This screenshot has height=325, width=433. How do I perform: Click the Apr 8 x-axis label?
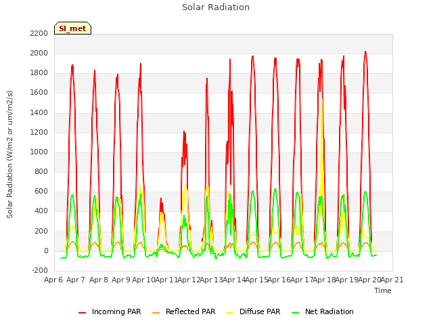point(99,280)
